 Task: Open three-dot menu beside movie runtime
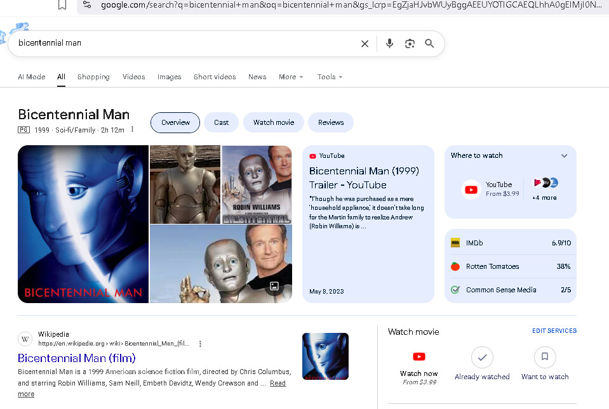pos(132,129)
